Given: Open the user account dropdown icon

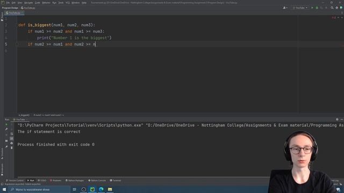Looking at the screenshot, I should pos(285,8).
